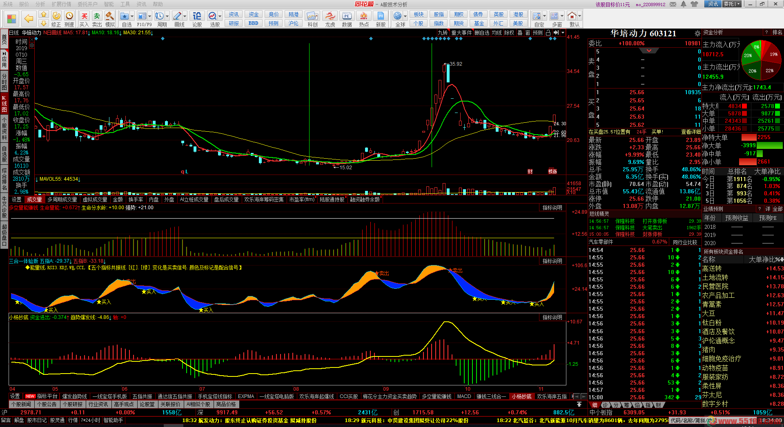This screenshot has width=784, height=427.
Task: Expand the F10/F9 dropdown arrow
Action: point(150,16)
